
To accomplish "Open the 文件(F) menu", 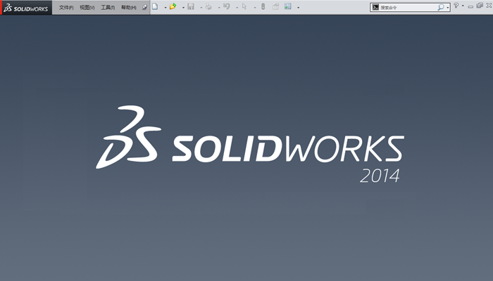I will pos(66,7).
